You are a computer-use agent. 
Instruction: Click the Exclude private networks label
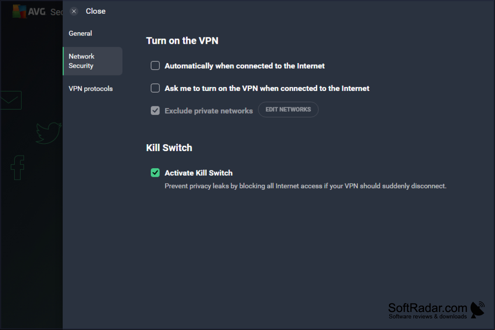[209, 111]
